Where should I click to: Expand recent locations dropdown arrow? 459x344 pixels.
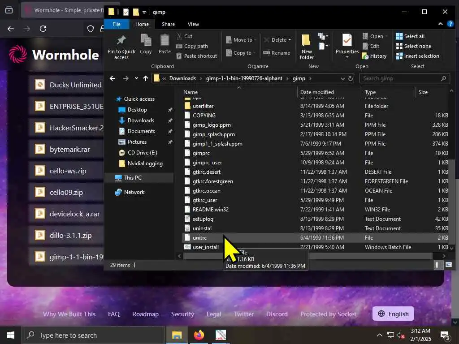(136, 78)
